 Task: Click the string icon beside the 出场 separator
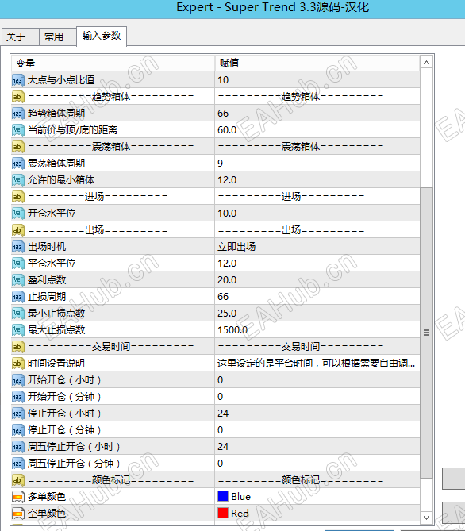[x=18, y=230]
